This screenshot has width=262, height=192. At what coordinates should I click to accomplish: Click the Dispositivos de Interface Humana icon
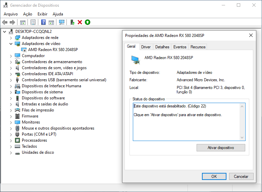pyautogui.click(x=17, y=86)
